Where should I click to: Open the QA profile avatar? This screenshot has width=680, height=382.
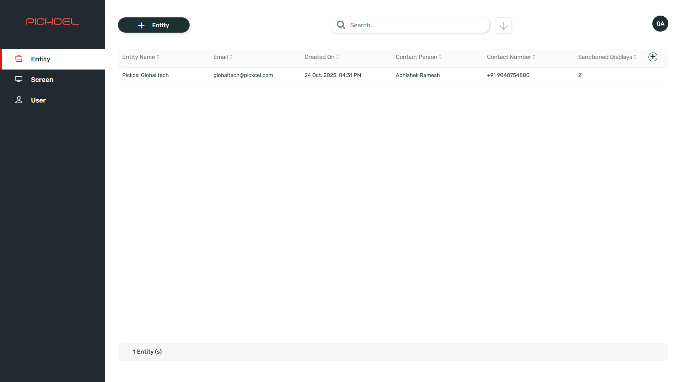pyautogui.click(x=660, y=23)
